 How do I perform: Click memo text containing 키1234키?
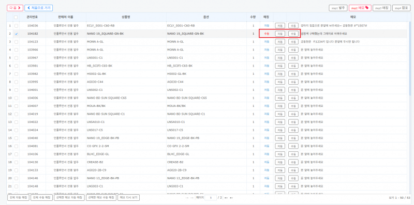pyautogui.click(x=330, y=42)
